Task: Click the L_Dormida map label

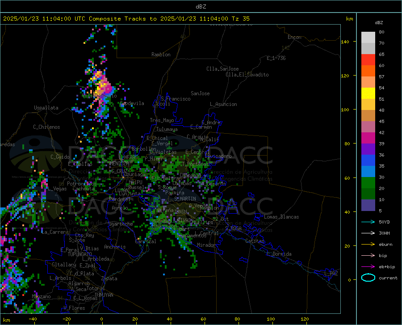Action: (280, 254)
